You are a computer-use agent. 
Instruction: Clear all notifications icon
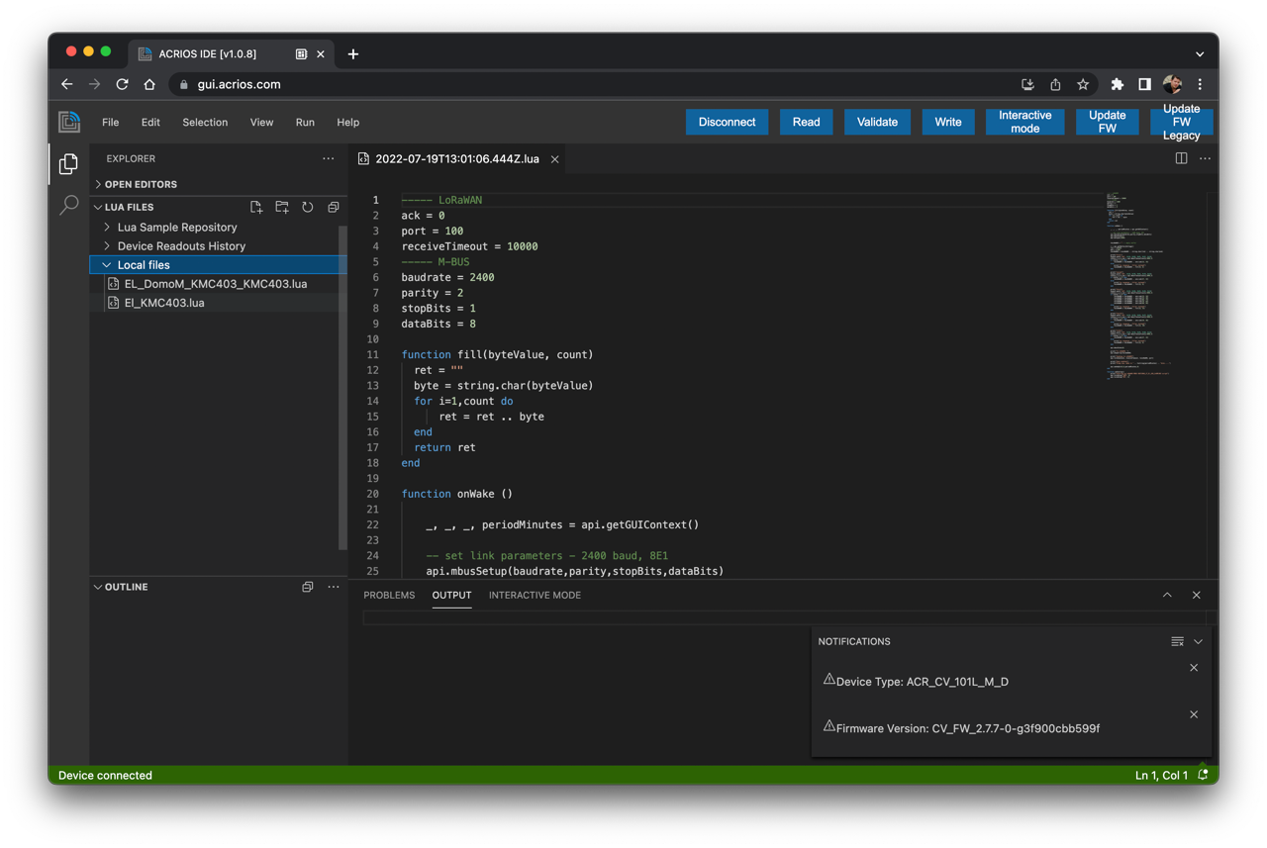[1177, 641]
